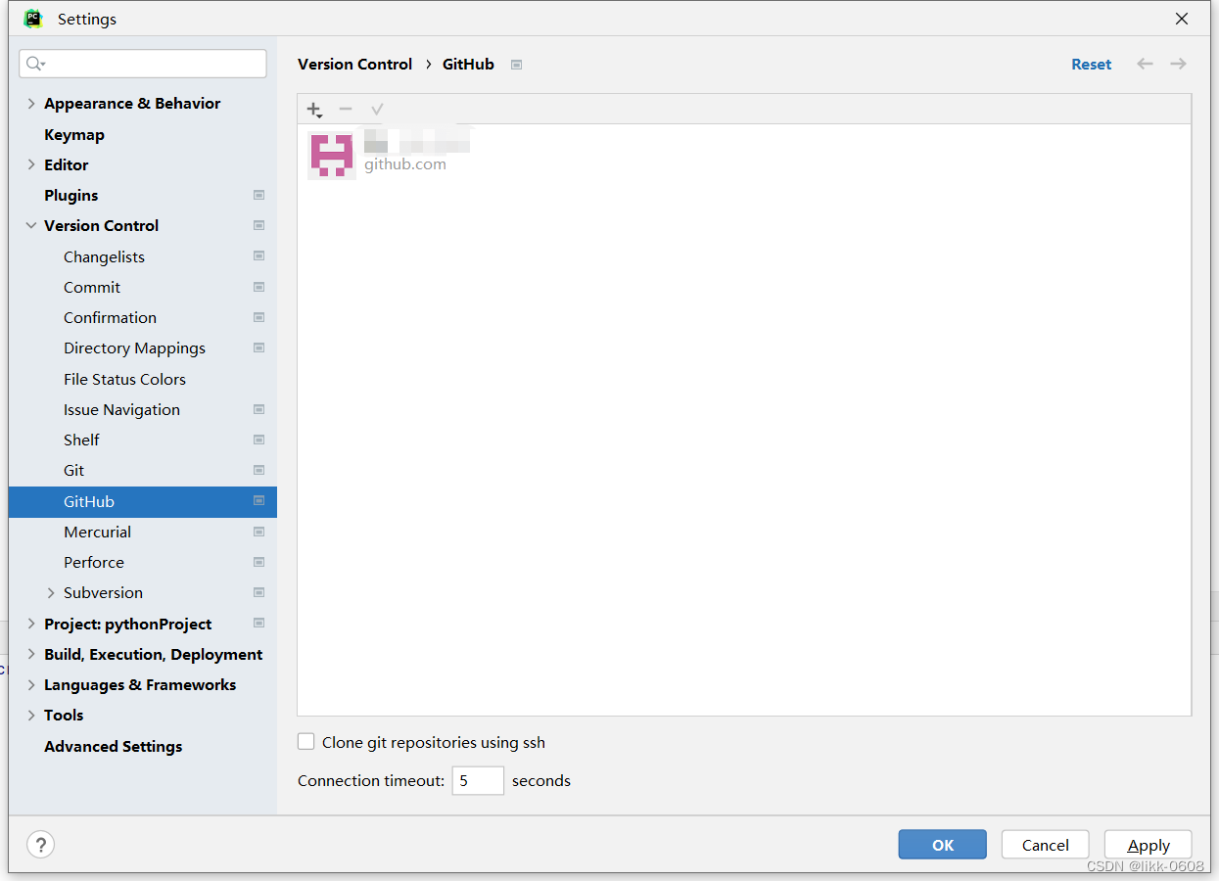Click project icon in Directory Mappings row
This screenshot has height=881, width=1219.
pos(258,348)
